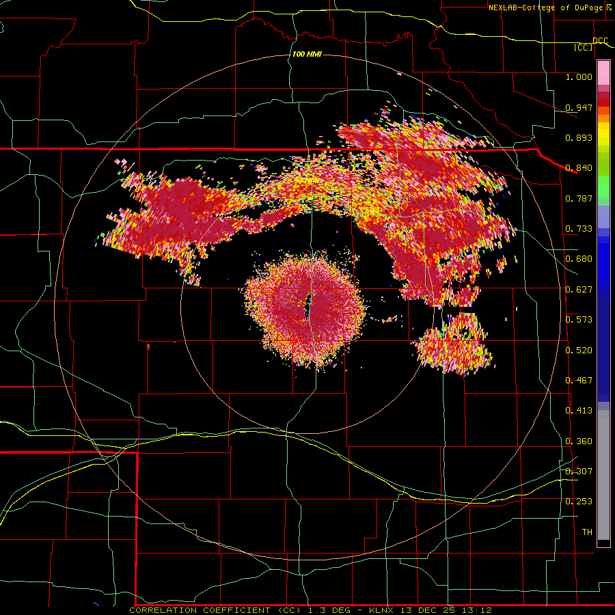The height and width of the screenshot is (615, 615).
Task: Select the 0.360 color scale value
Action: [579, 441]
